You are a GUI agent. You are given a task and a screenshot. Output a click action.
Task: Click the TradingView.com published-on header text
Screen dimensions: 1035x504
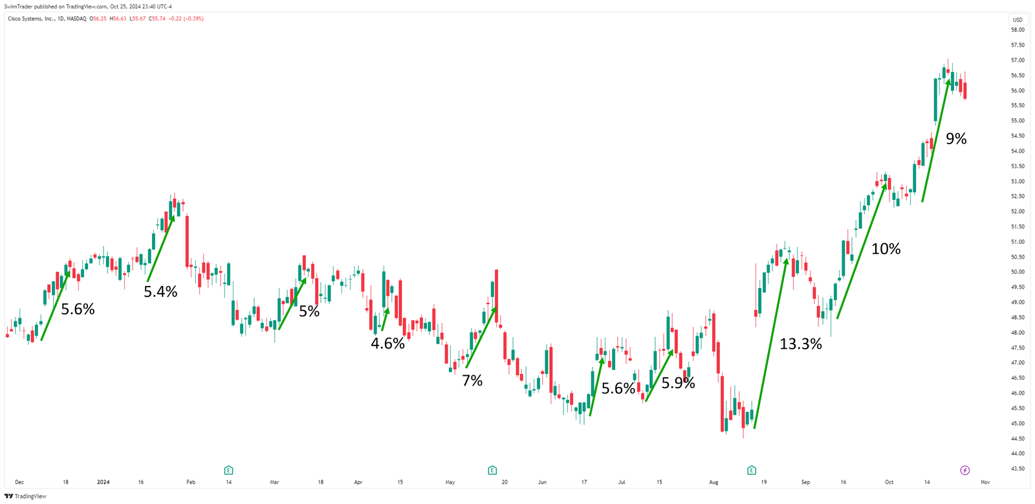pyautogui.click(x=87, y=6)
